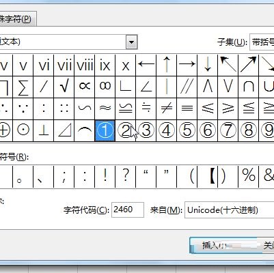Image resolution: width=274 pixels, height=273 pixels.
Task: Pick the logical and ∧ symbol
Action: 208,87
